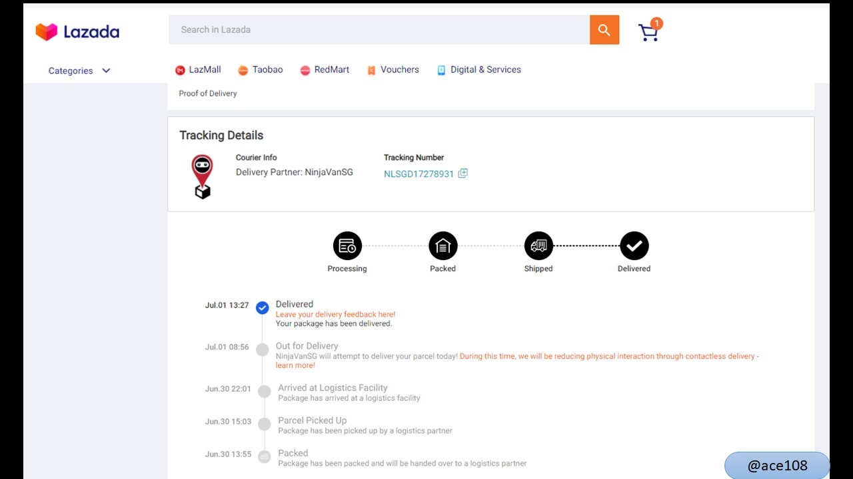Viewport: 853px width, 479px height.
Task: Open the Digital & Services menu link
Action: [486, 69]
